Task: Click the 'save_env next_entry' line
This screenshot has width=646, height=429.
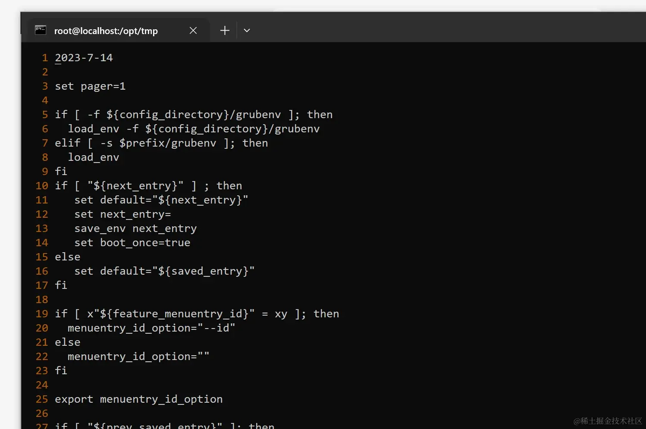Action: [x=135, y=229]
